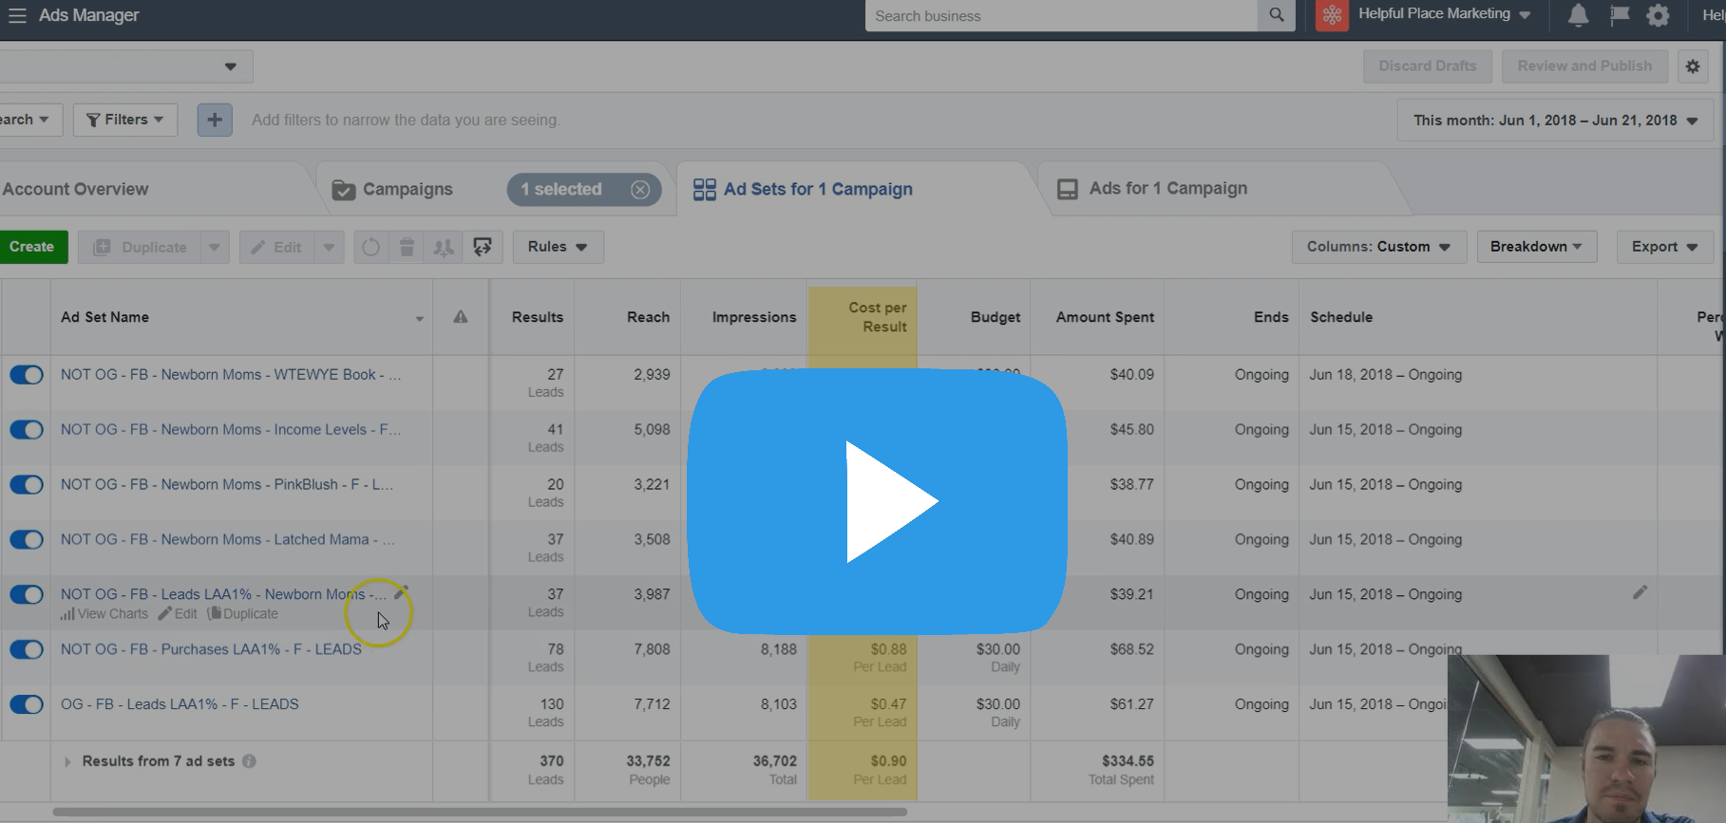Image resolution: width=1726 pixels, height=823 pixels.
Task: Click the column settings gear near Publish
Action: pos(1693,66)
